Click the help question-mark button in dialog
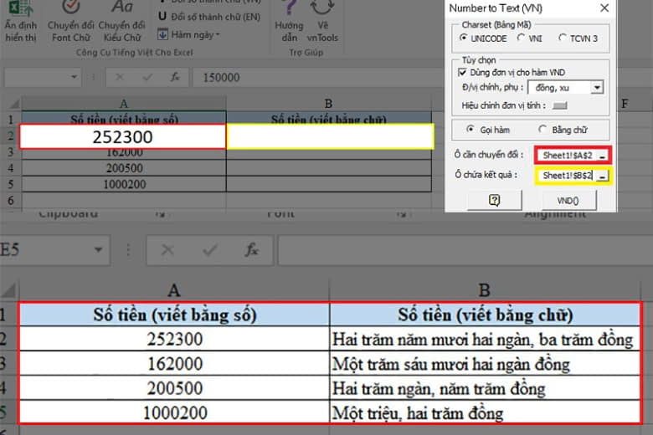Image resolution: width=653 pixels, height=435 pixels. 494,201
